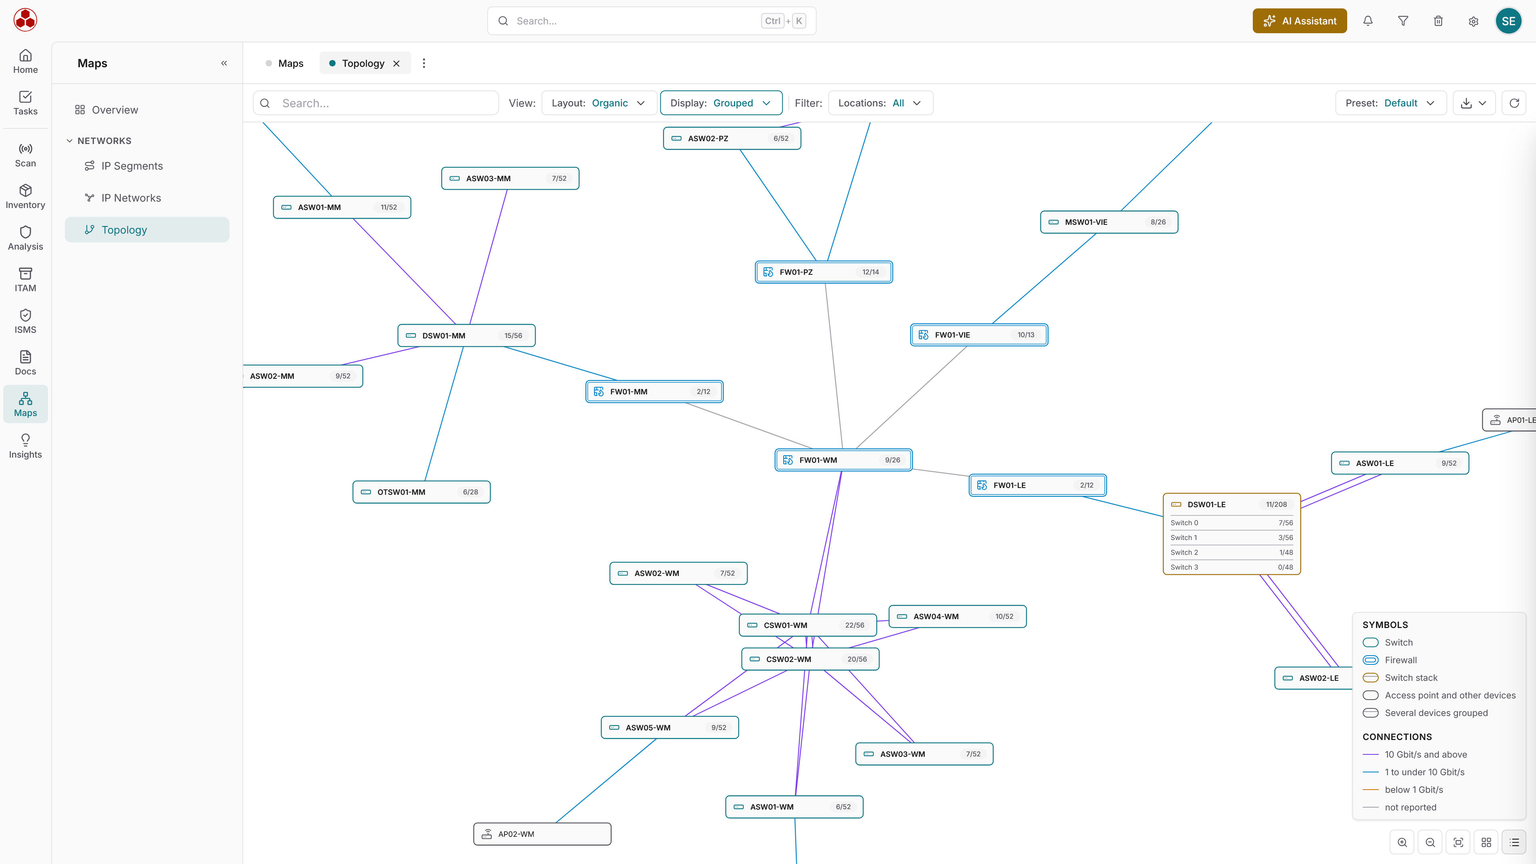Select the ASW01-LE switch node
This screenshot has height=864, width=1536.
(x=1400, y=463)
